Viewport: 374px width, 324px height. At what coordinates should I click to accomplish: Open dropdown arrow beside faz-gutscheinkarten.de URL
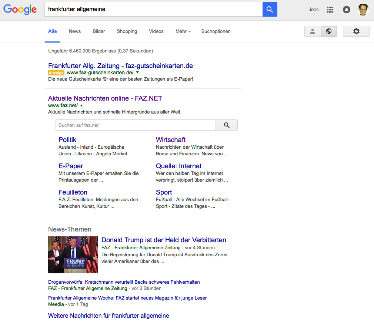[137, 73]
